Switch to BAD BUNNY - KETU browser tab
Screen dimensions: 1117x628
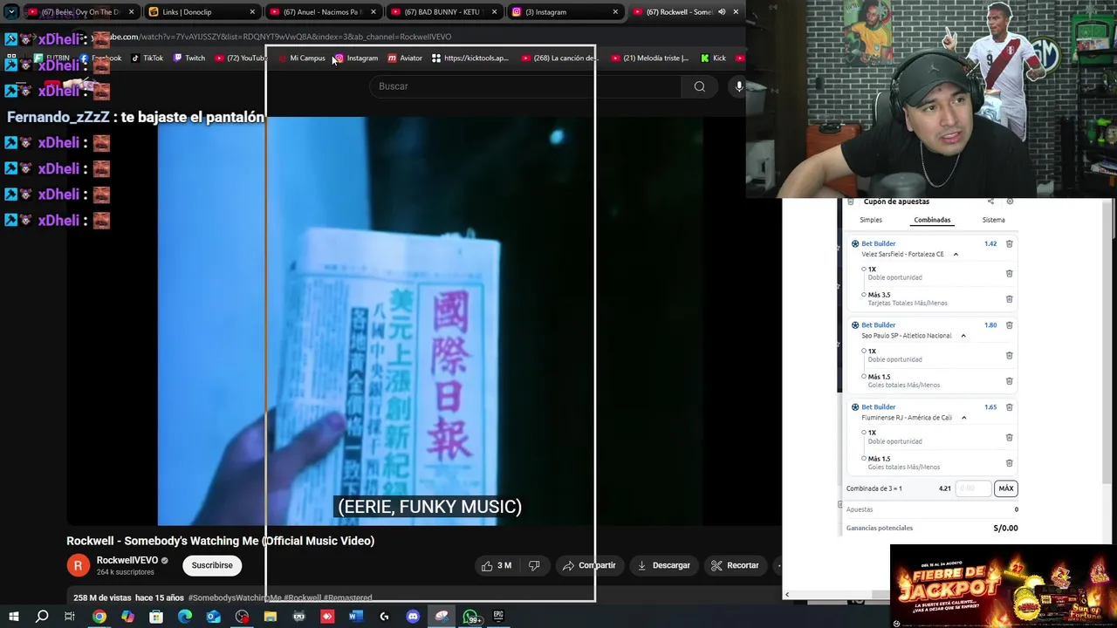click(x=444, y=12)
